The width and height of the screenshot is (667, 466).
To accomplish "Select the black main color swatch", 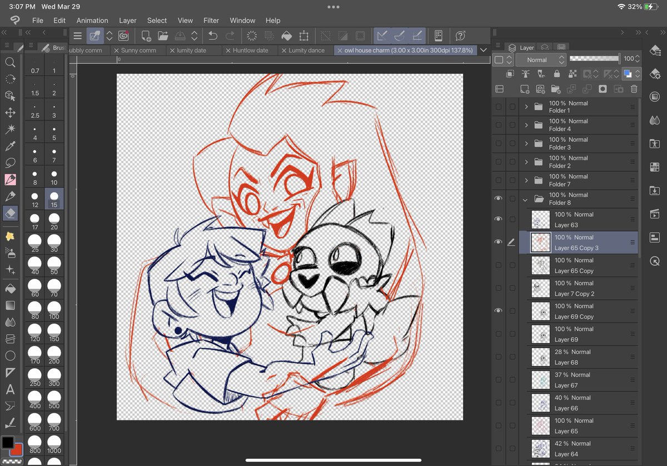I will click(x=7, y=443).
